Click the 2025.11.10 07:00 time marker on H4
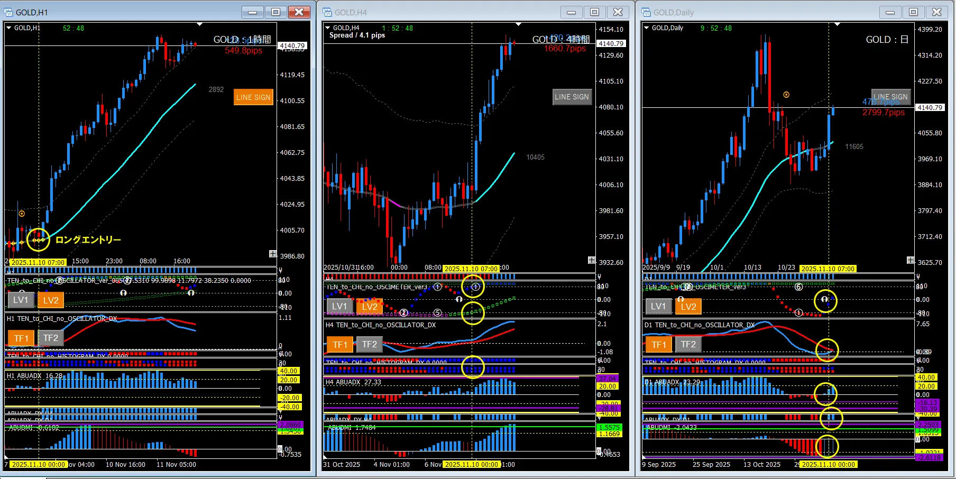956x479 pixels. click(x=471, y=269)
